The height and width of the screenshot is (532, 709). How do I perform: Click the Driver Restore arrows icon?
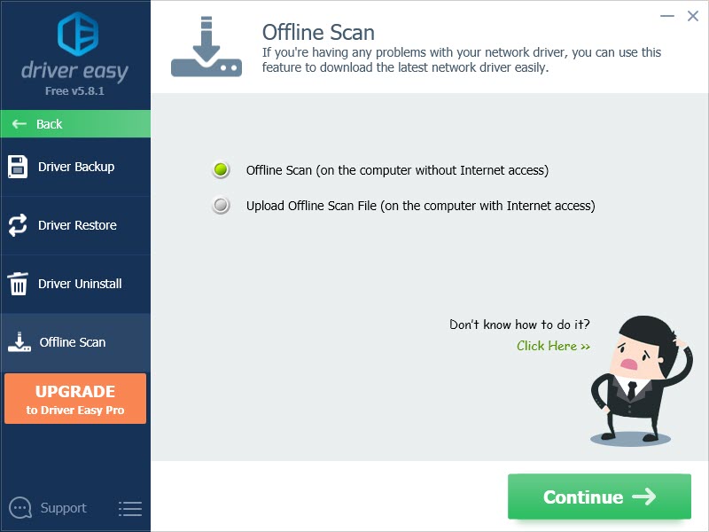click(18, 225)
